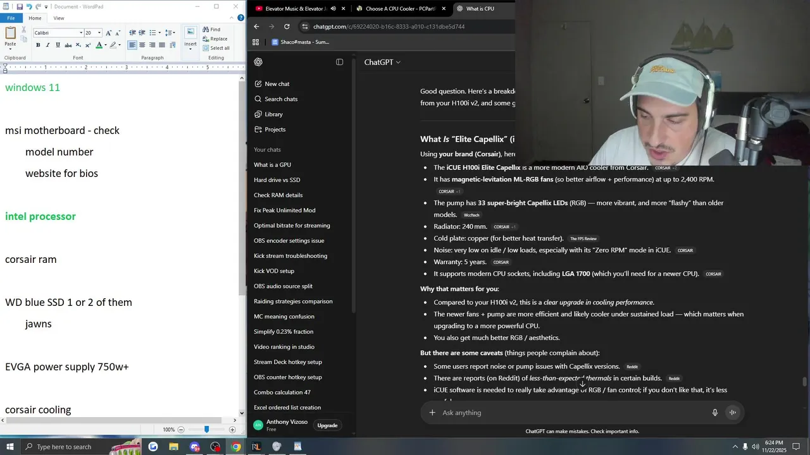Reload the ChatGPT page

(287, 27)
